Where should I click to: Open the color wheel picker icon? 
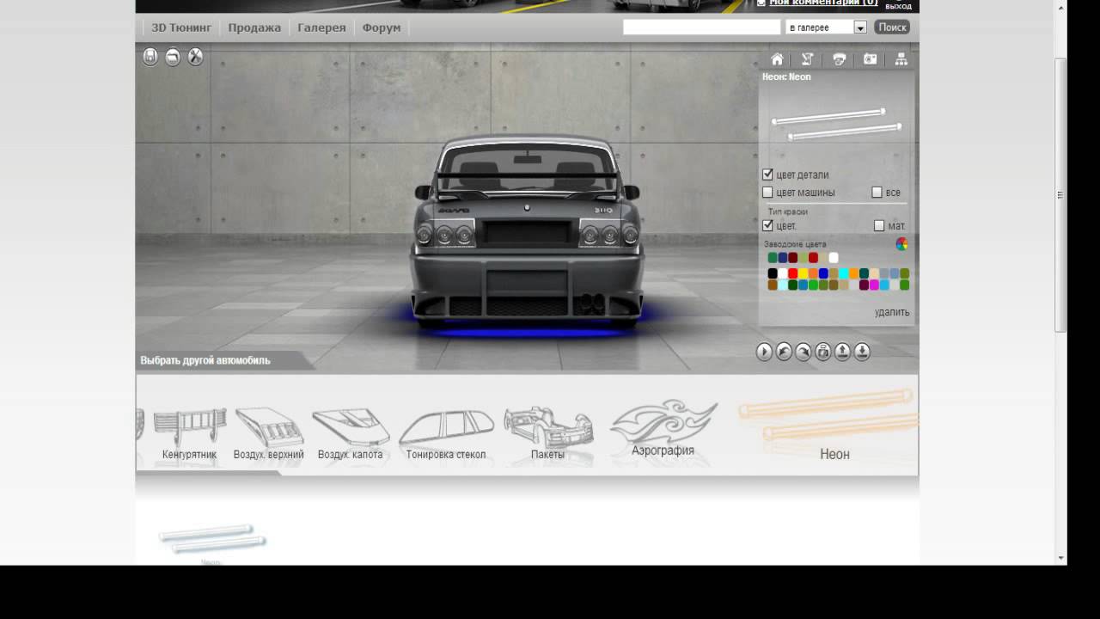point(901,244)
